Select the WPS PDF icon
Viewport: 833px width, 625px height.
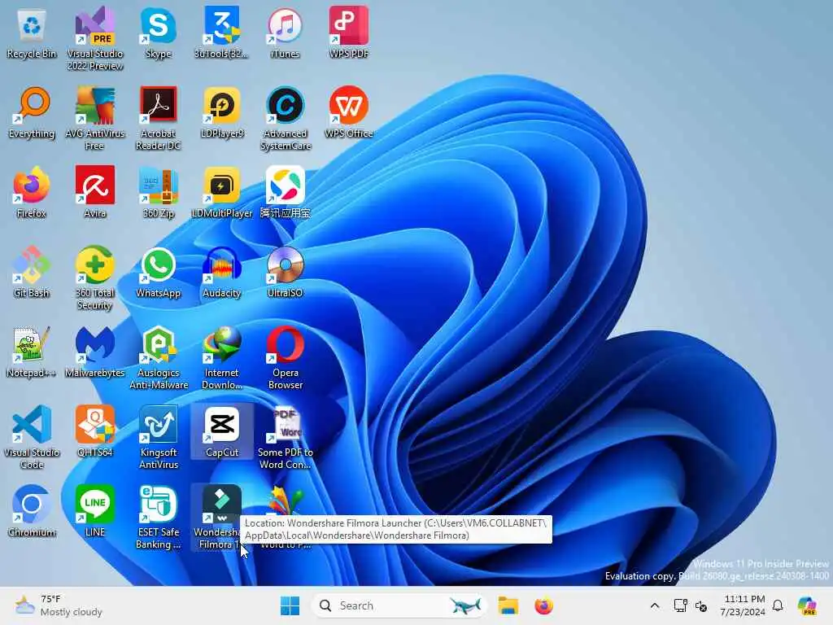coord(349,32)
